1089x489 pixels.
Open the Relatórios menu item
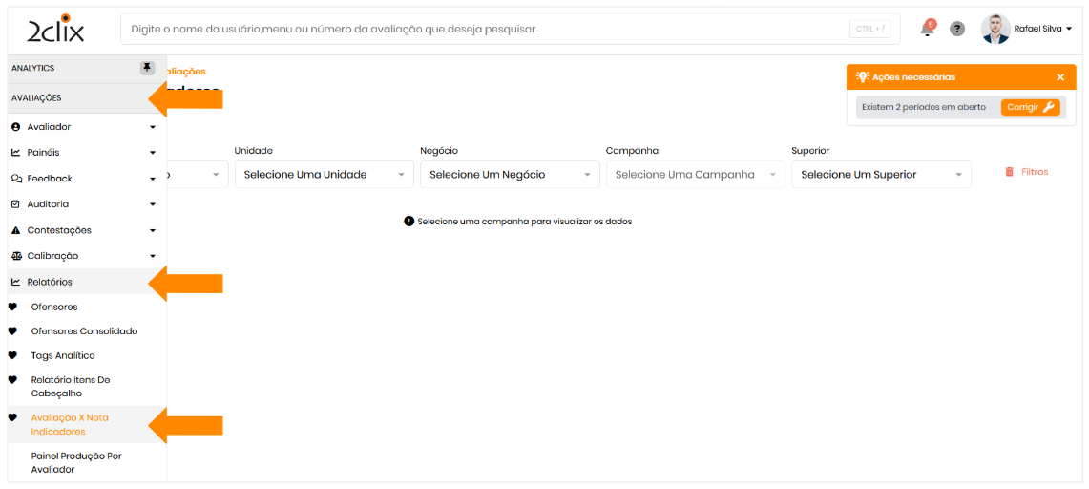coord(50,282)
